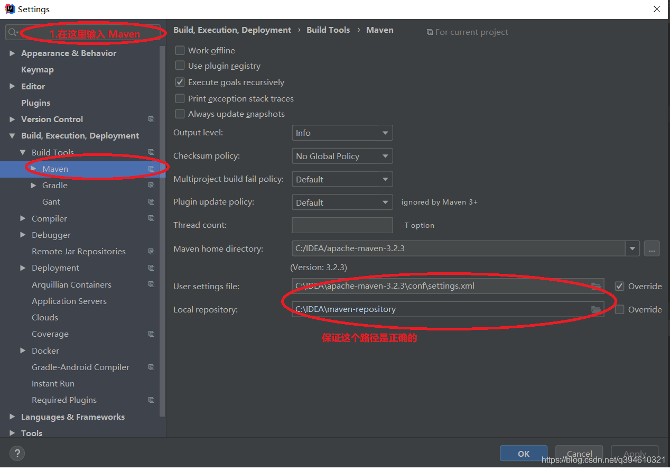Expand Languages & Frameworks node
This screenshot has height=470, width=670.
click(12, 417)
